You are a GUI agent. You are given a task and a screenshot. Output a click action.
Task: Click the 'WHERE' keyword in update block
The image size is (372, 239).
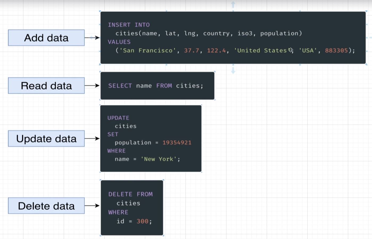(117, 151)
